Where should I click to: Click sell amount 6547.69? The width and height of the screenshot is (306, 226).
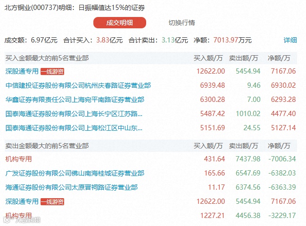(248, 173)
